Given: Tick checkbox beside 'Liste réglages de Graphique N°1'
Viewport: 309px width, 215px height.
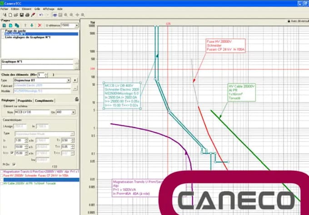Looking at the screenshot, I should (x=3, y=37).
